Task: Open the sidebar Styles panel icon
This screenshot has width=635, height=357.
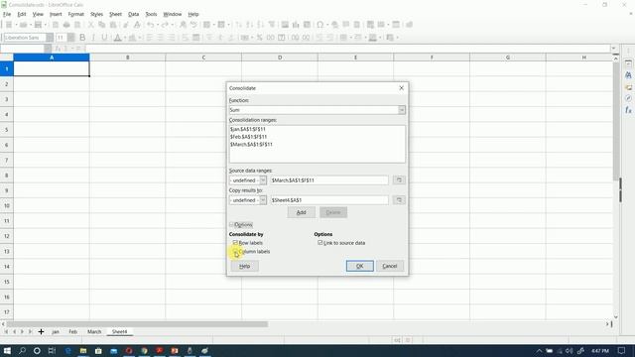Action: coord(628,75)
